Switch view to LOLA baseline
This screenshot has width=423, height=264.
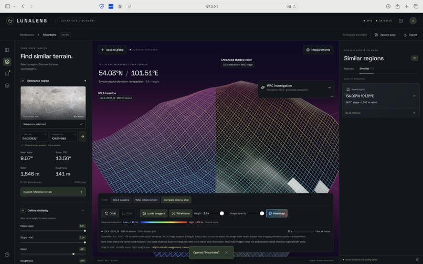coord(121,200)
